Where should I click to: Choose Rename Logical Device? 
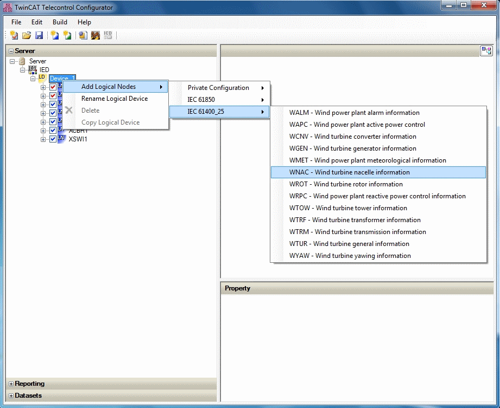pyautogui.click(x=116, y=99)
